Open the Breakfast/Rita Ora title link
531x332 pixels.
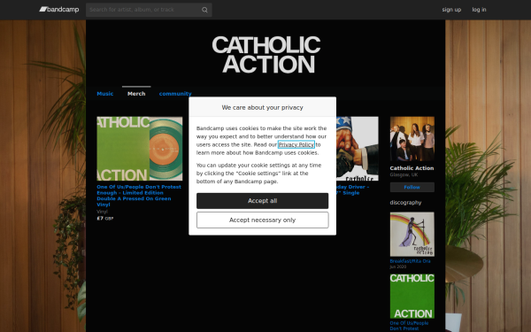click(410, 261)
